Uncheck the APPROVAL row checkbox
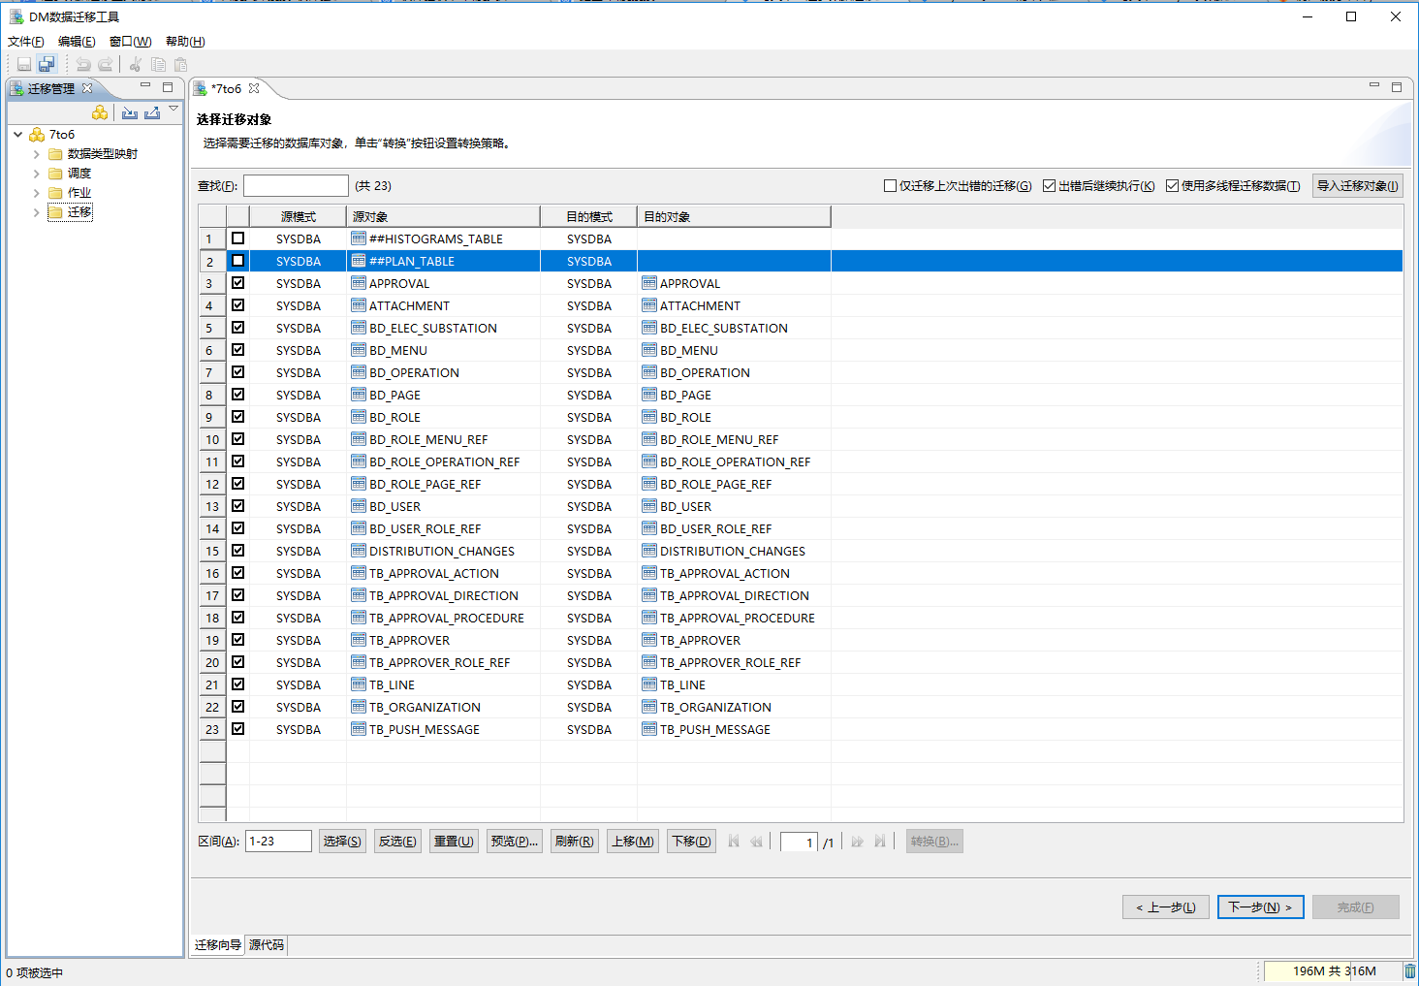This screenshot has height=986, width=1419. [x=237, y=283]
